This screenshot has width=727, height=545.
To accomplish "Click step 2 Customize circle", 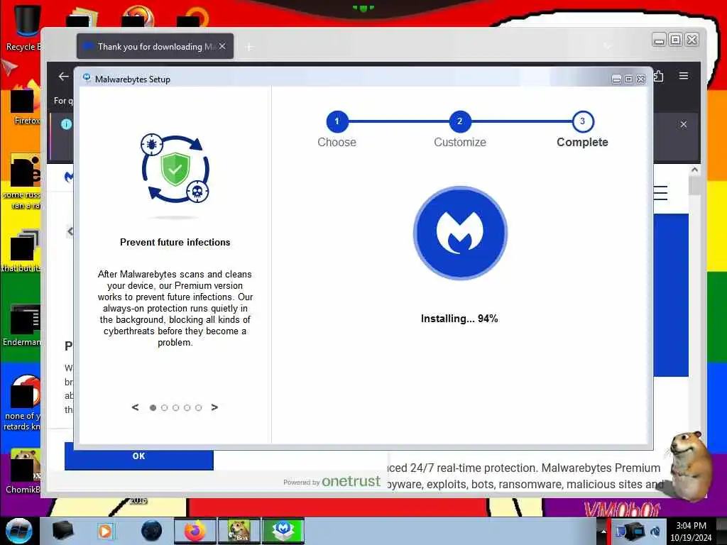I will 460,121.
